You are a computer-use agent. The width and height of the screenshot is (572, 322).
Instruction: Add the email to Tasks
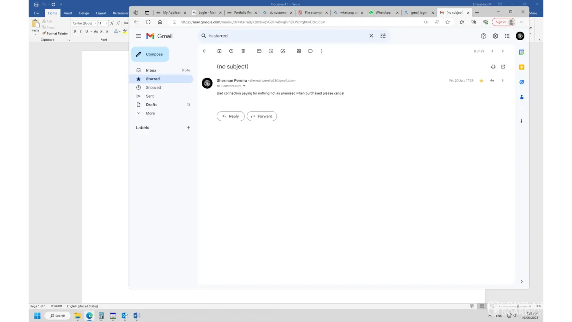click(283, 51)
